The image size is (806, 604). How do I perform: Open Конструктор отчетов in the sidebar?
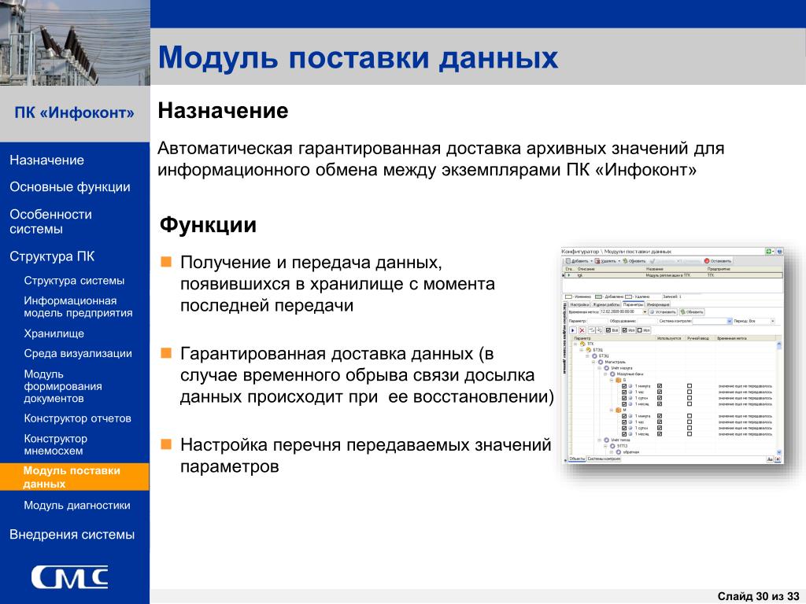pos(78,418)
